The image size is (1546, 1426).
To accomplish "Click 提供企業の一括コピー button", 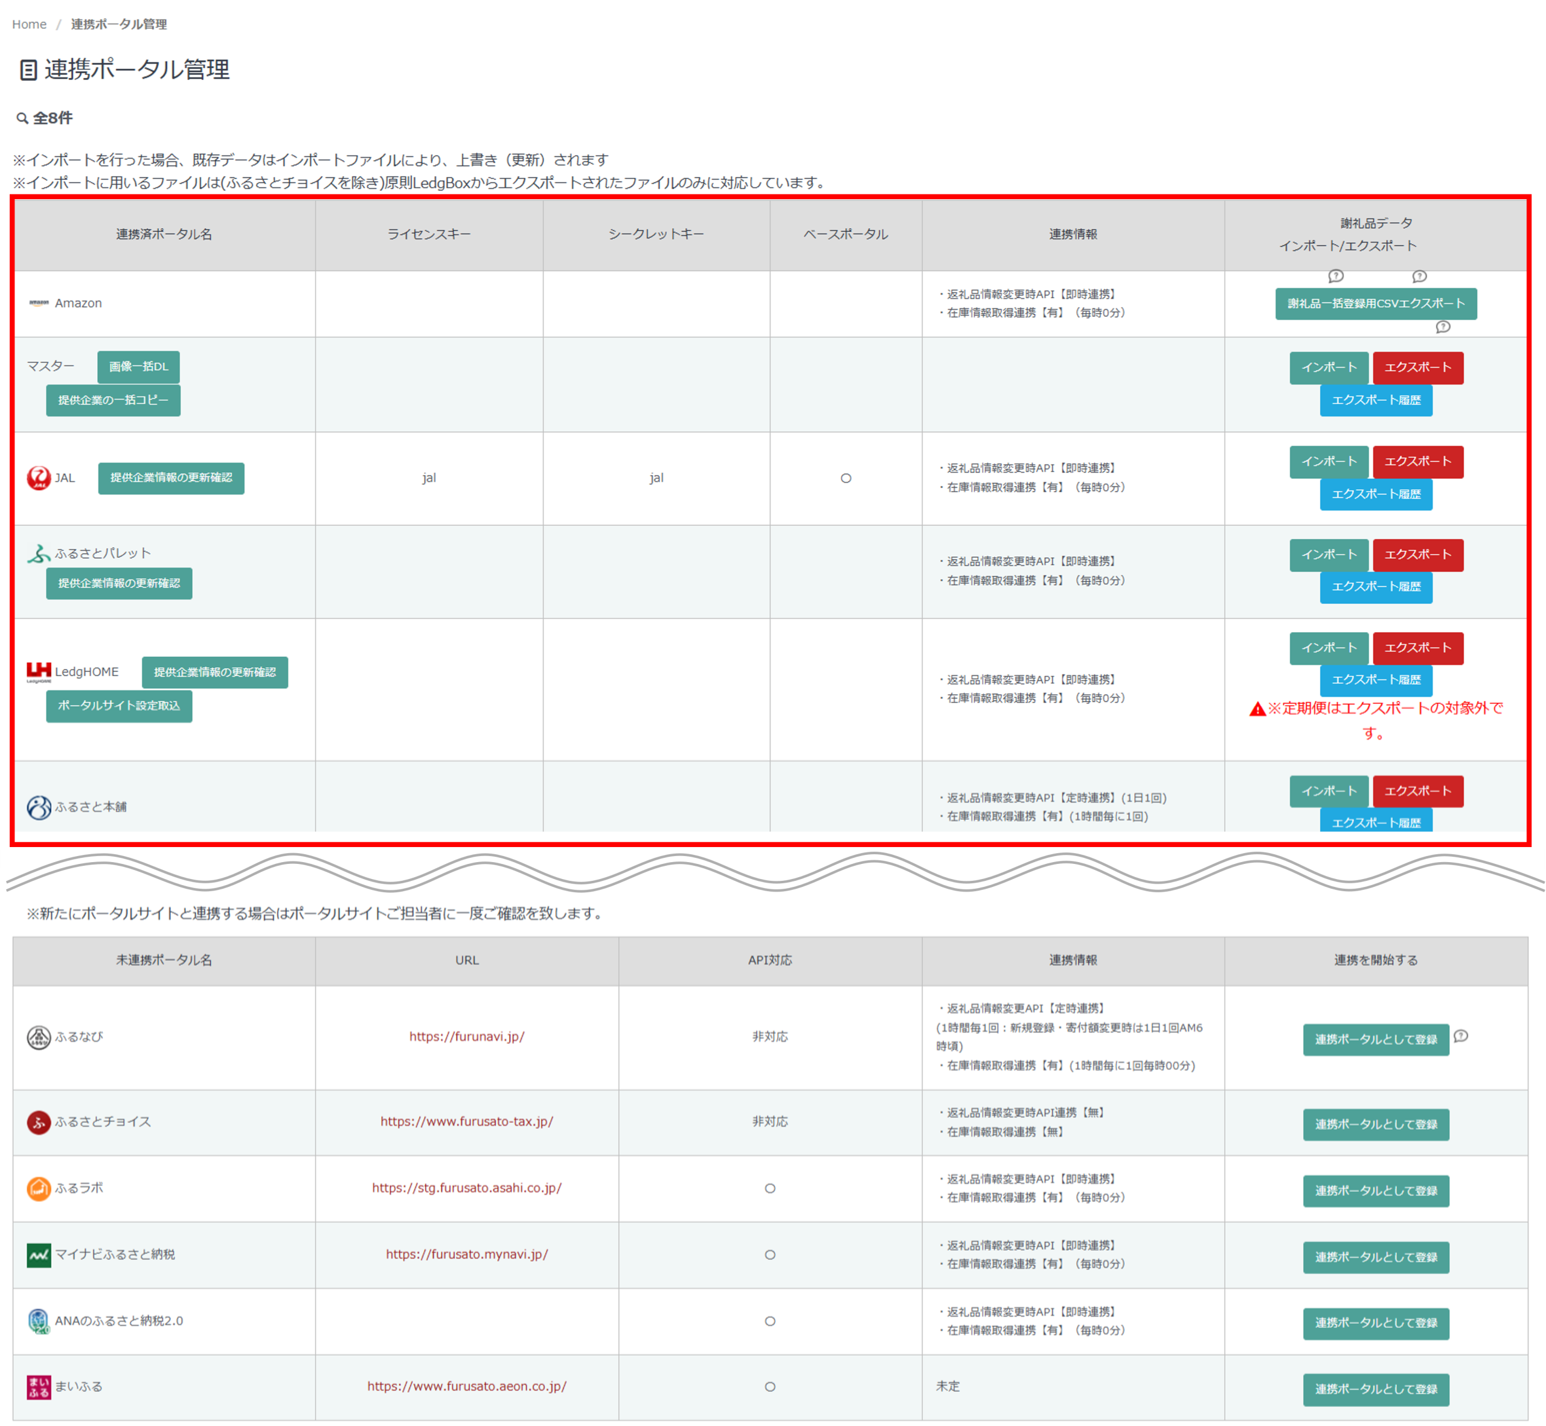I will click(113, 400).
